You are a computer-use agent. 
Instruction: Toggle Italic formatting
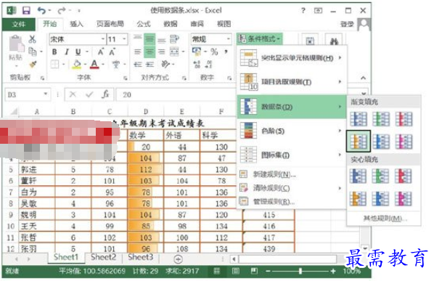coord(67,52)
